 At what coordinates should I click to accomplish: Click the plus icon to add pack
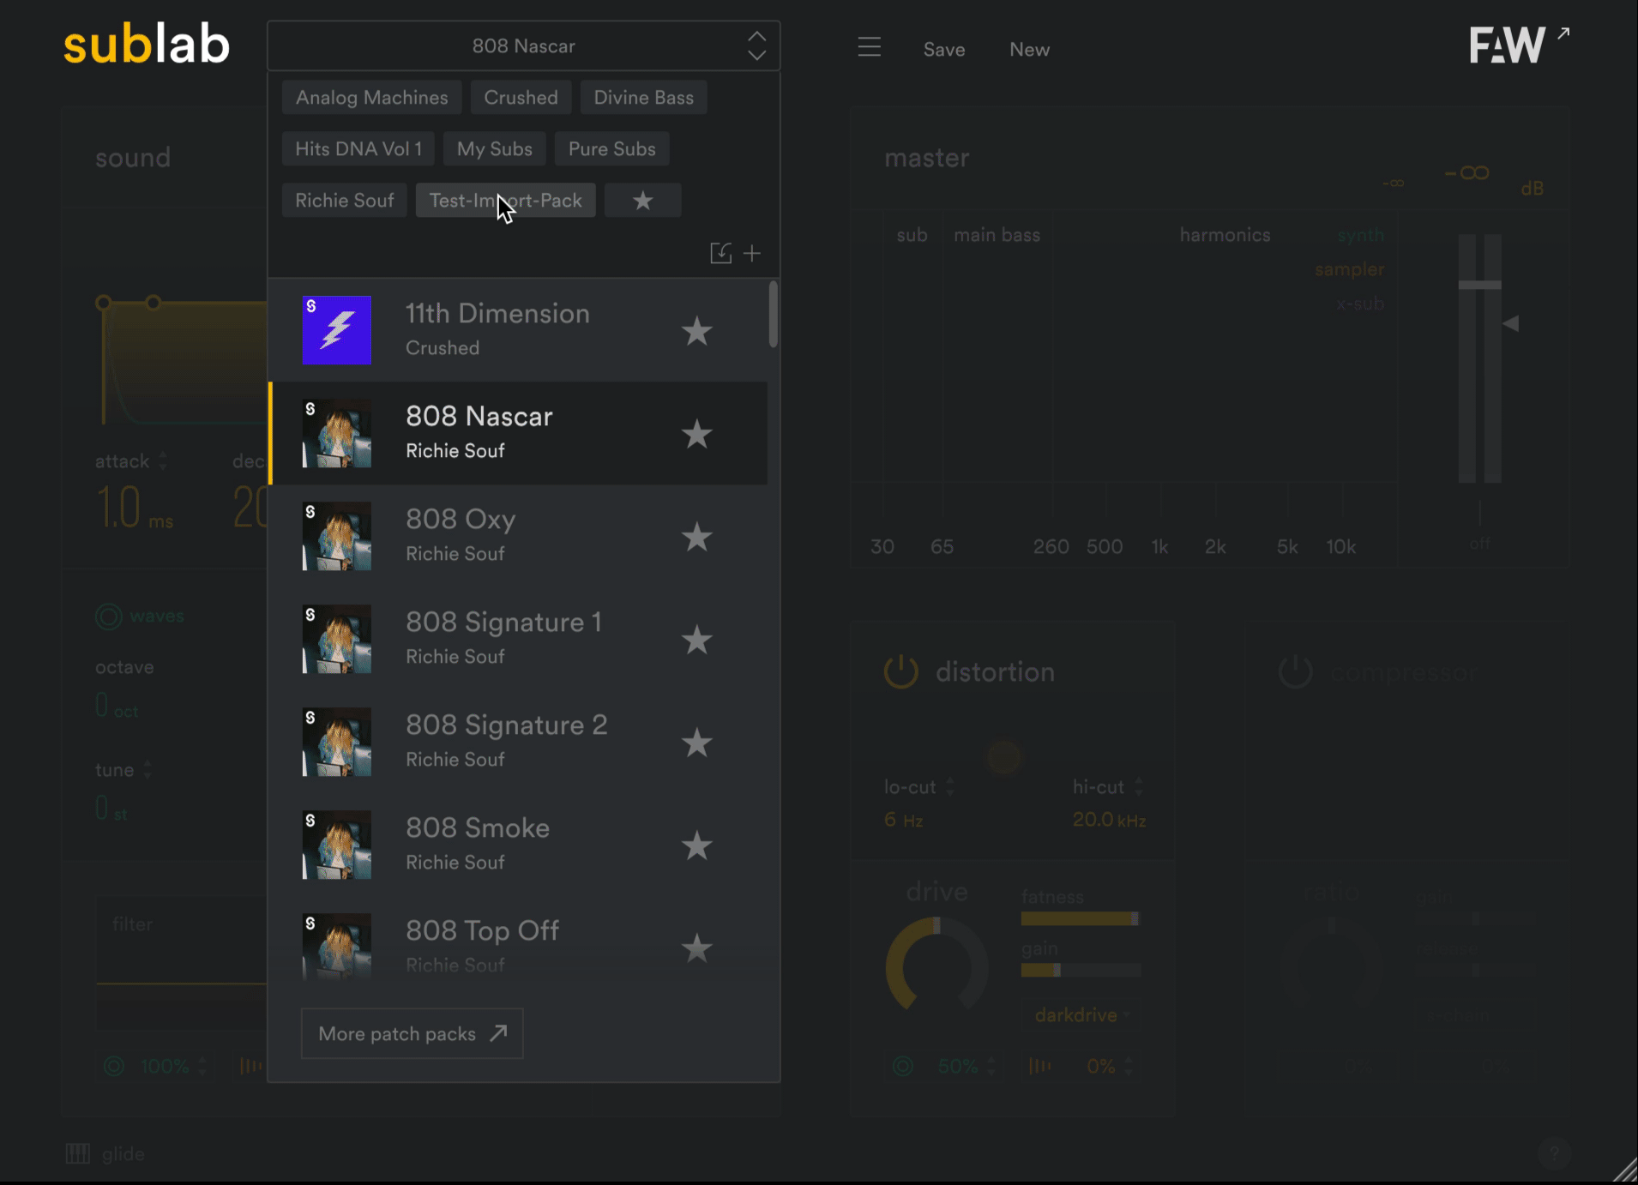tap(752, 254)
